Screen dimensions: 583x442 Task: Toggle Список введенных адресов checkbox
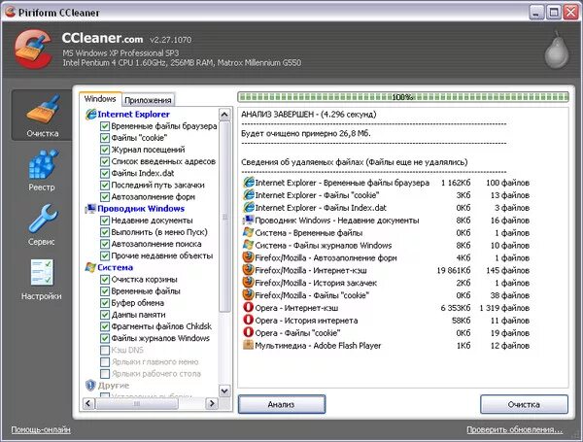105,161
